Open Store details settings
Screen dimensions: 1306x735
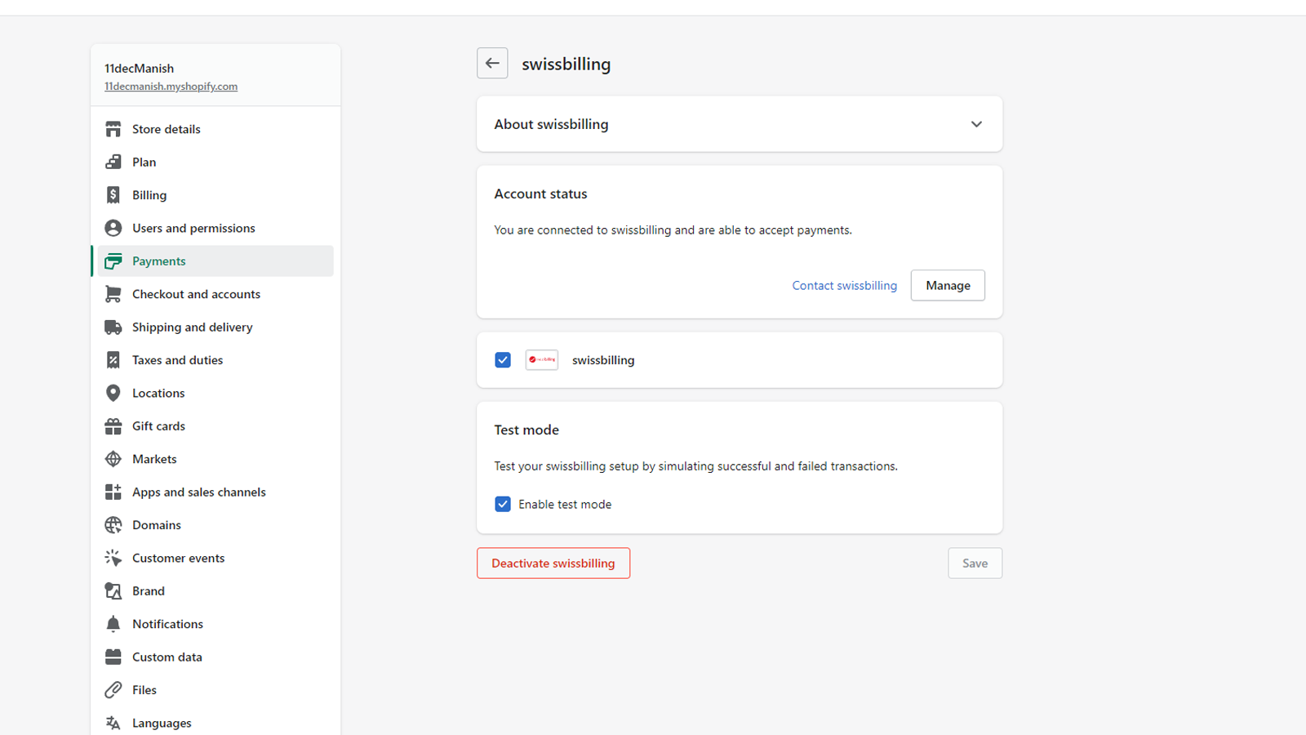215,129
